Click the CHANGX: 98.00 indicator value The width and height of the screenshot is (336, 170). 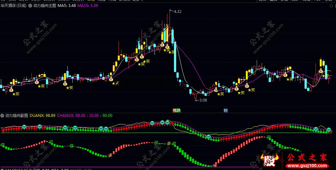tap(71, 116)
